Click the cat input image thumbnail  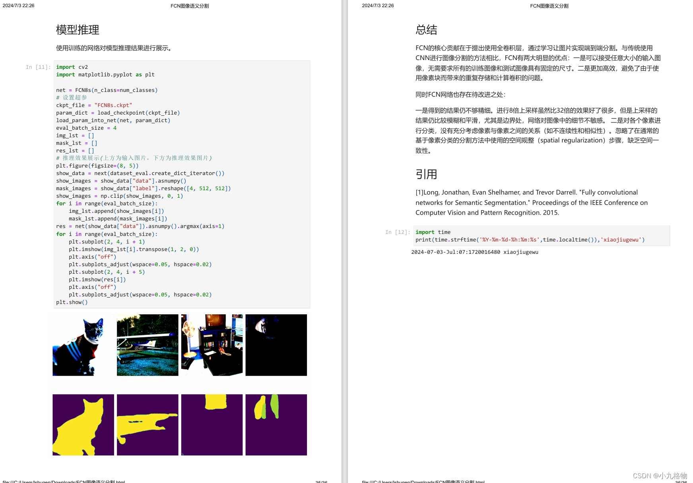pyautogui.click(x=83, y=345)
